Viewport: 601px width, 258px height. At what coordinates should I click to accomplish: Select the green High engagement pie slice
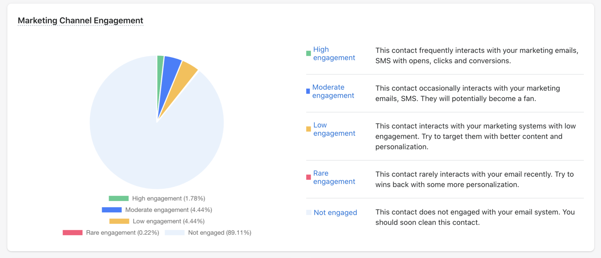(160, 75)
